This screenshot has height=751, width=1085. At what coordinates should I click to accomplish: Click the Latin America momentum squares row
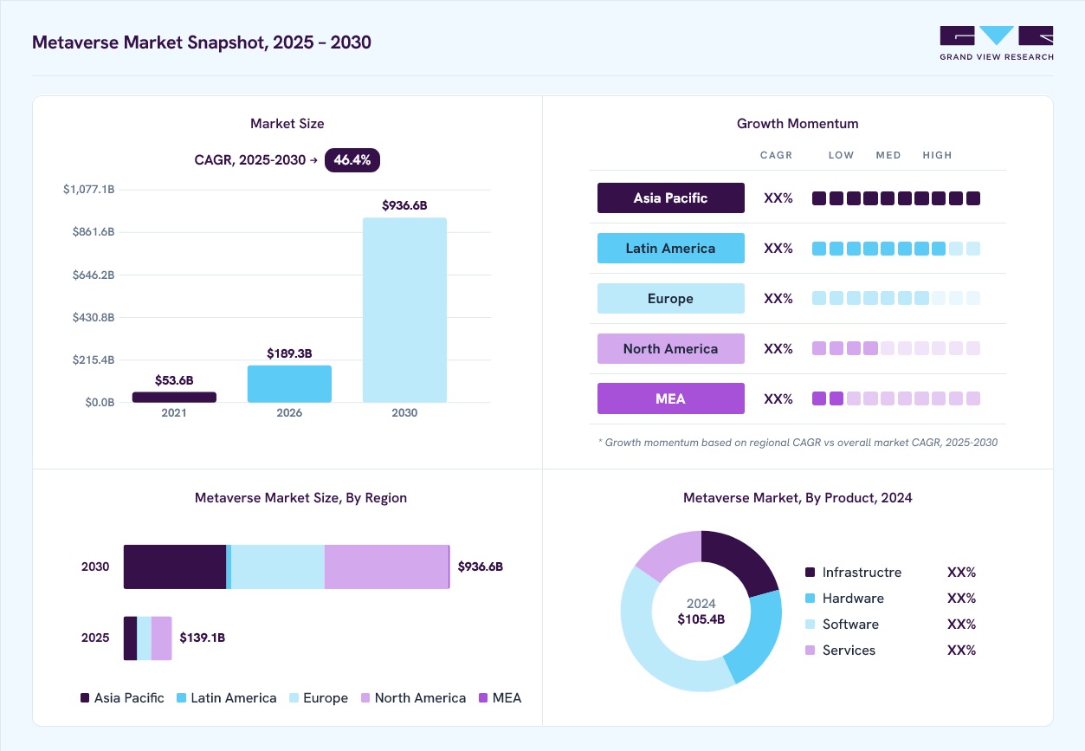coord(896,249)
